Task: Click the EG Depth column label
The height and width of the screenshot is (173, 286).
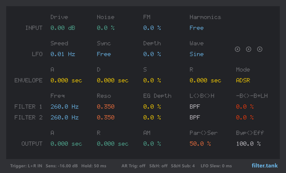Action: tap(157, 96)
